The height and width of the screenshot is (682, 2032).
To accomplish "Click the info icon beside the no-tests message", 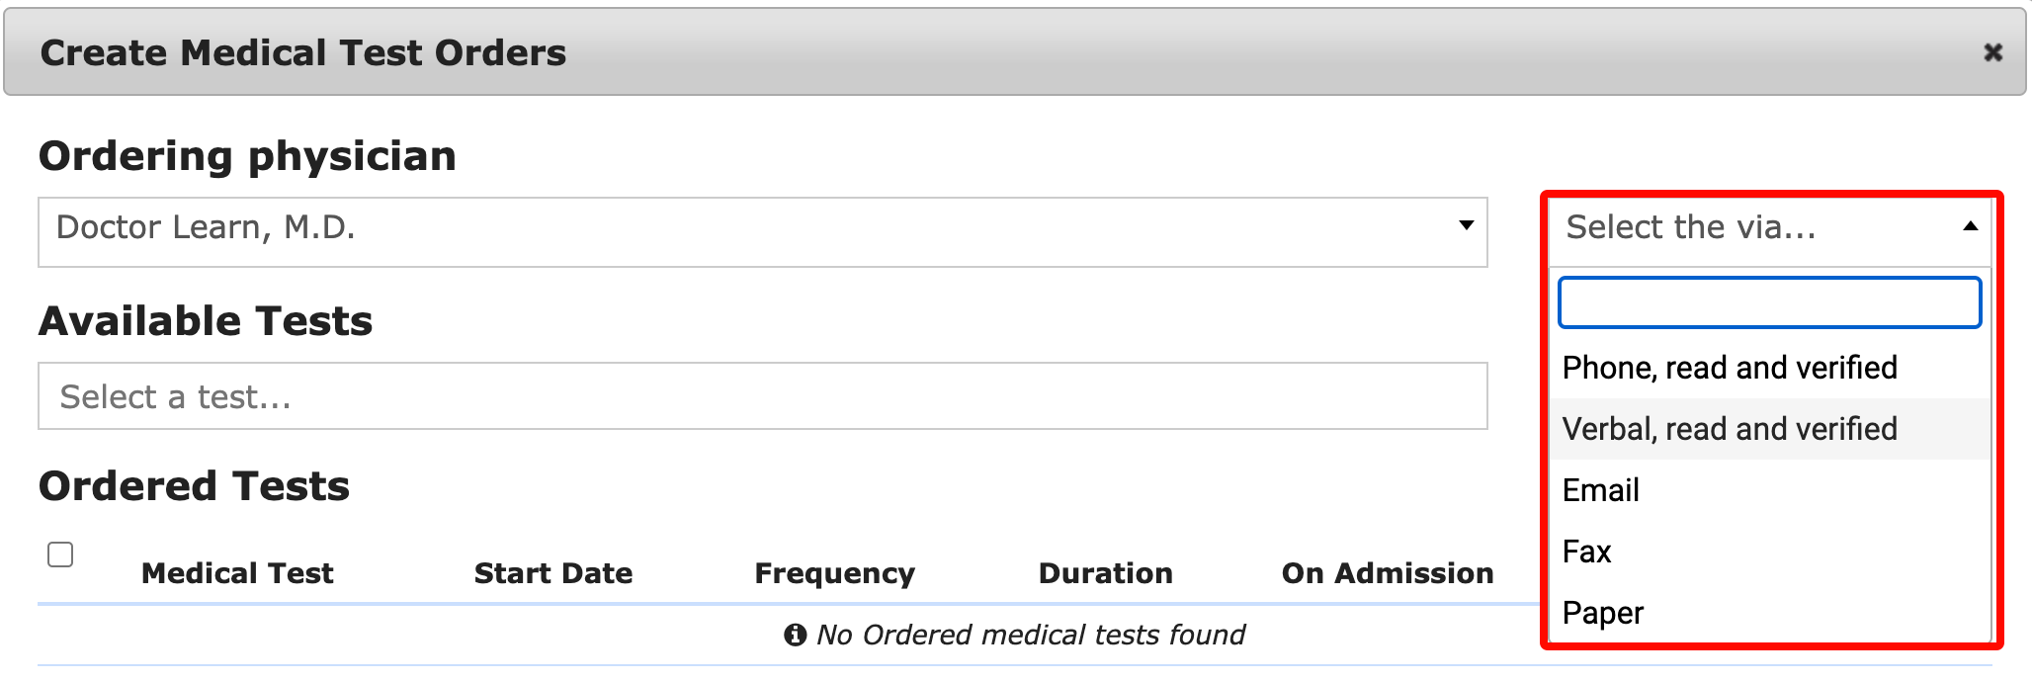I will 797,636.
